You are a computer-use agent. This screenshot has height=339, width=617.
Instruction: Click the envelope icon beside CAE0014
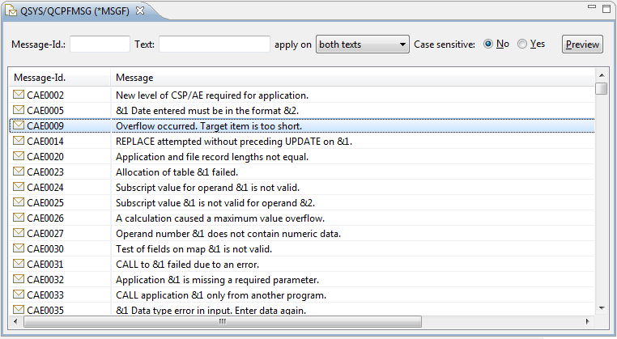pyautogui.click(x=19, y=141)
